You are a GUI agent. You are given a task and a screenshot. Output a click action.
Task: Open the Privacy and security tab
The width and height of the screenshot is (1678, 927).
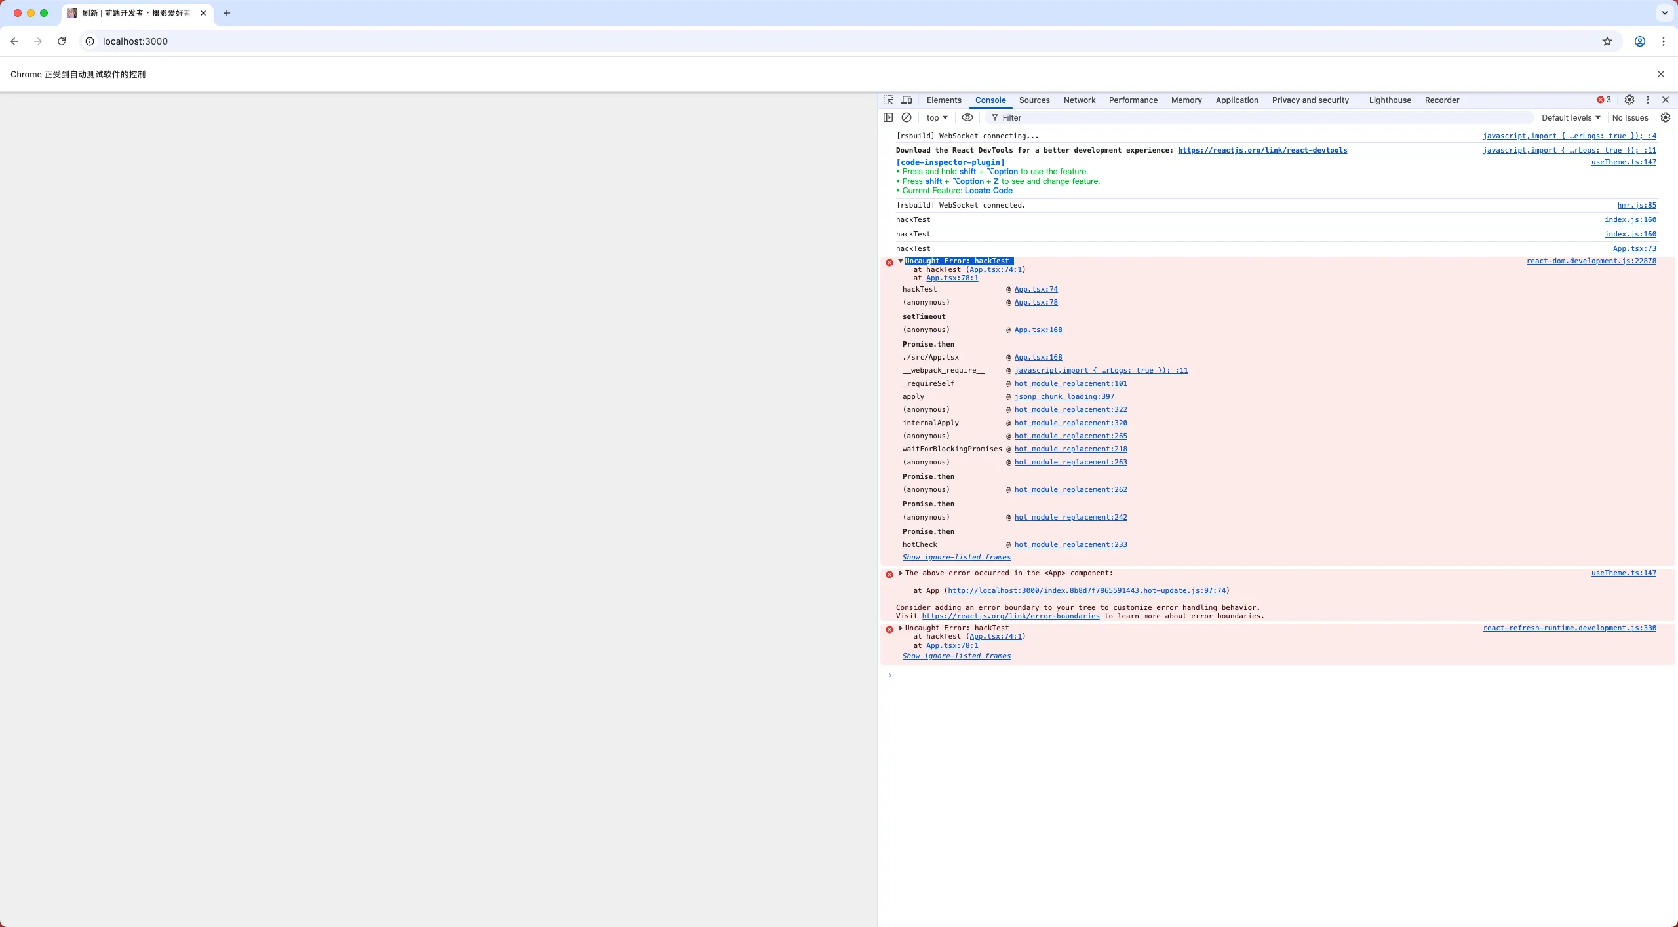[x=1310, y=100]
